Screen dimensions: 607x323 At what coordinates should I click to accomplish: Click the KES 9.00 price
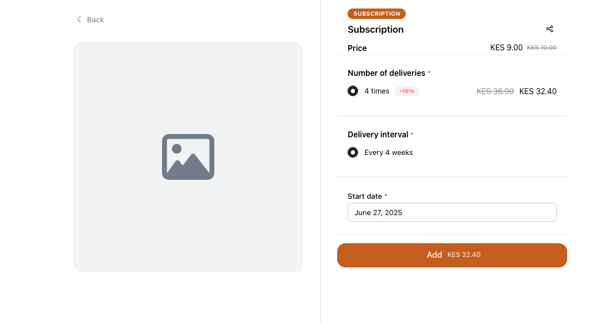click(x=506, y=48)
